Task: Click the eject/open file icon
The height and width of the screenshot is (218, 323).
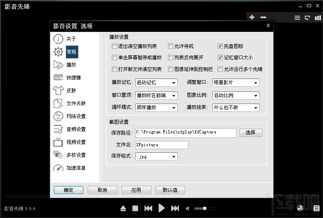Action: (x=124, y=208)
